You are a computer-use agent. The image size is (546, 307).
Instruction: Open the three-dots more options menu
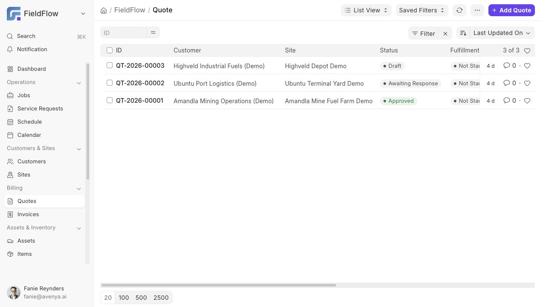click(x=477, y=10)
